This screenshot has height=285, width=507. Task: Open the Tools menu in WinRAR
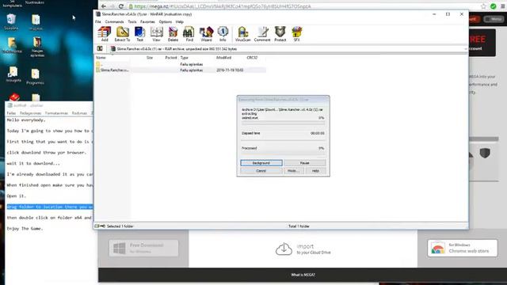(132, 21)
